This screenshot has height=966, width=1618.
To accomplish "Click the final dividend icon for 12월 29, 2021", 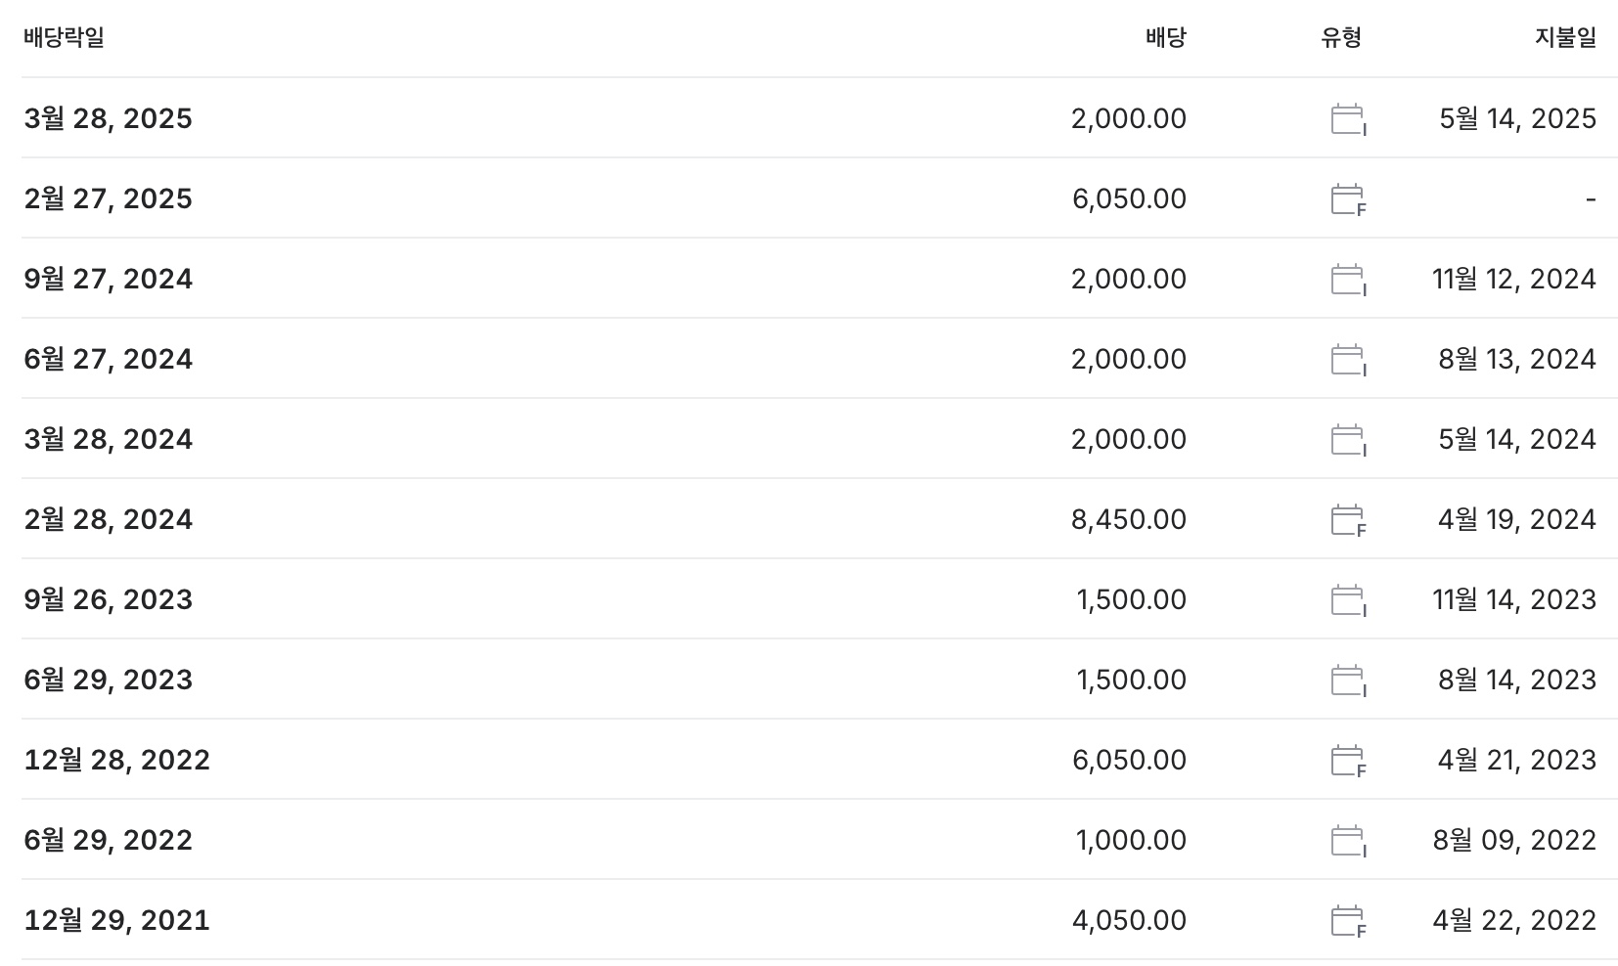I will (1348, 921).
